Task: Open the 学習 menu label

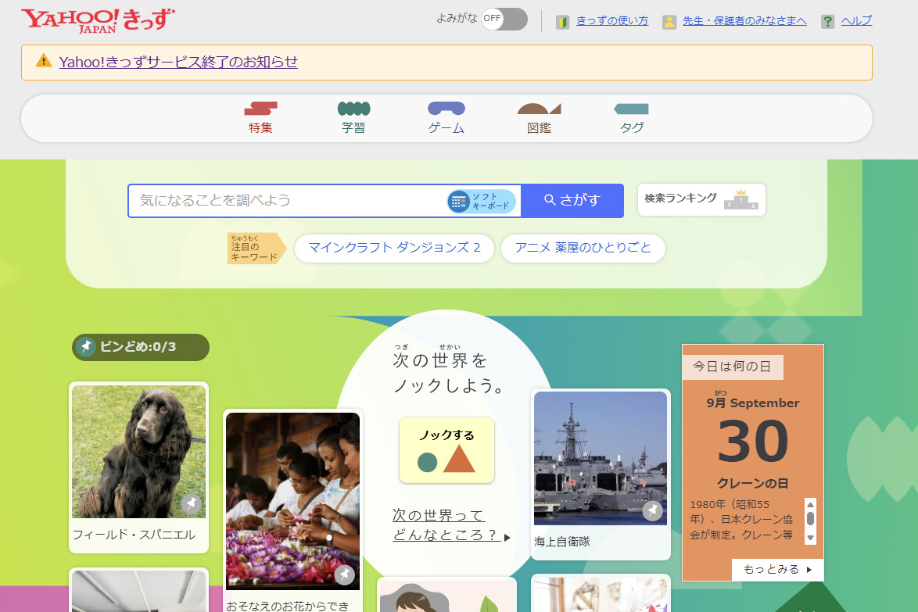Action: pyautogui.click(x=353, y=127)
